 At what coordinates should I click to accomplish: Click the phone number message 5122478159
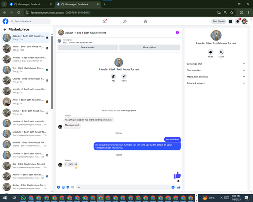[71, 164]
